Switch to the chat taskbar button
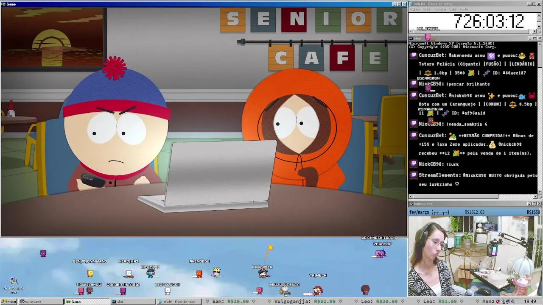Screen dimensions: 543x305 (133, 302)
